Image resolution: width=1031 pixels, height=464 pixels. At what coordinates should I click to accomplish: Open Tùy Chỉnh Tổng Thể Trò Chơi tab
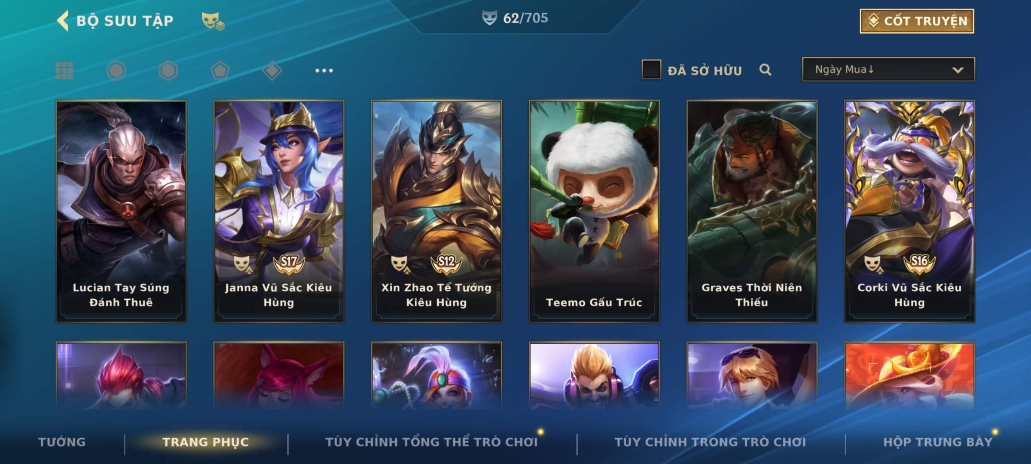click(x=431, y=442)
